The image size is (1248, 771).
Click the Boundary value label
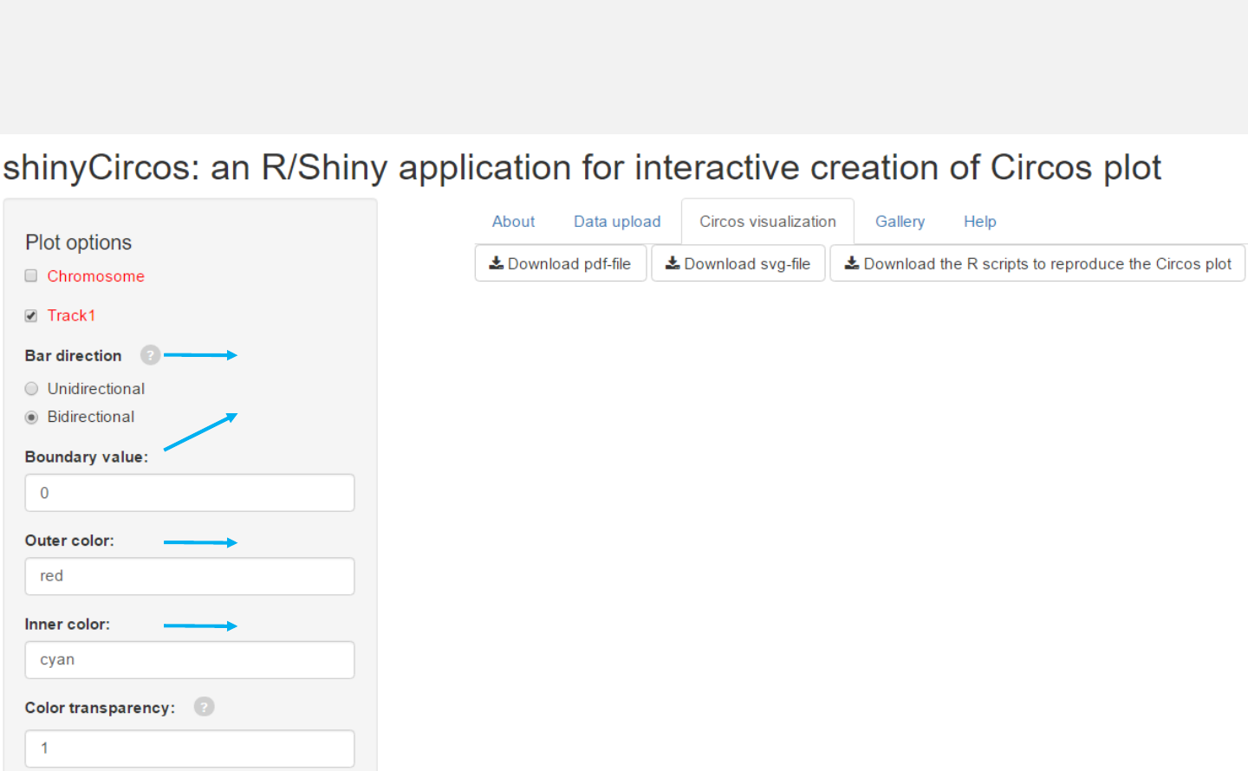(x=87, y=457)
